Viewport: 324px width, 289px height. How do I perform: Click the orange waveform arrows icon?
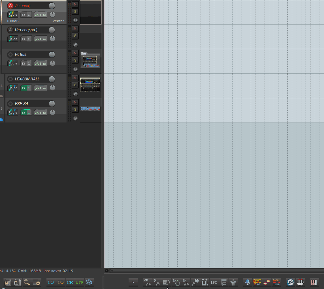[267, 282]
